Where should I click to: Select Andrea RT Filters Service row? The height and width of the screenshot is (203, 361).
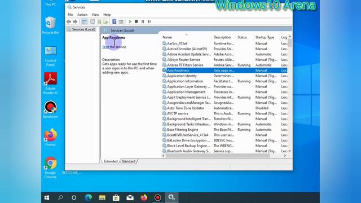pyautogui.click(x=224, y=65)
